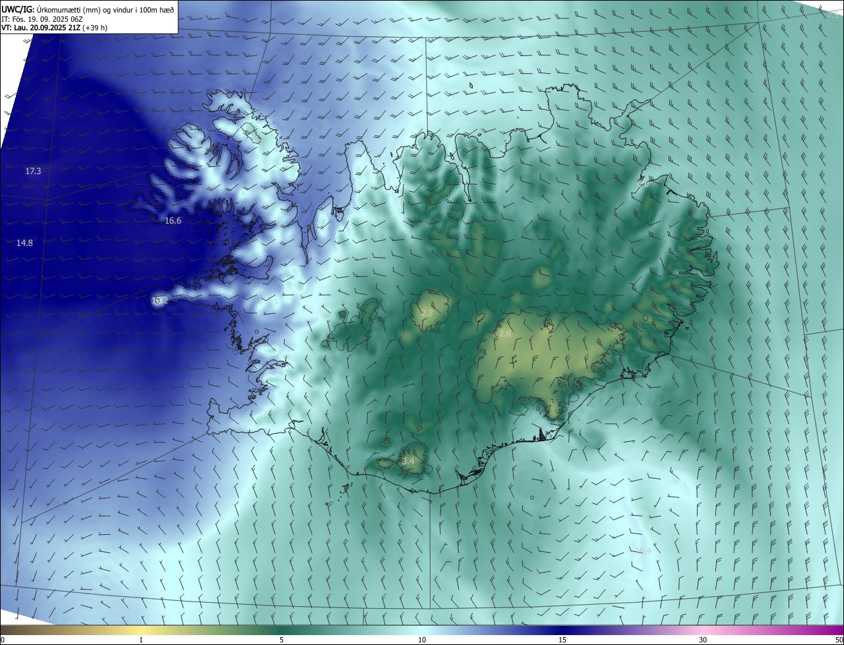Image resolution: width=844 pixels, height=645 pixels.
Task: Click the 'IT: Fös. 19. 09. 2025 06Z' line
Action: pyautogui.click(x=41, y=19)
